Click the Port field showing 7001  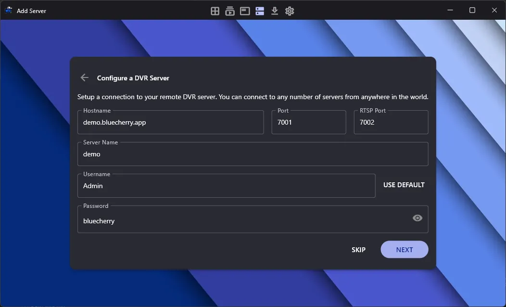point(309,122)
